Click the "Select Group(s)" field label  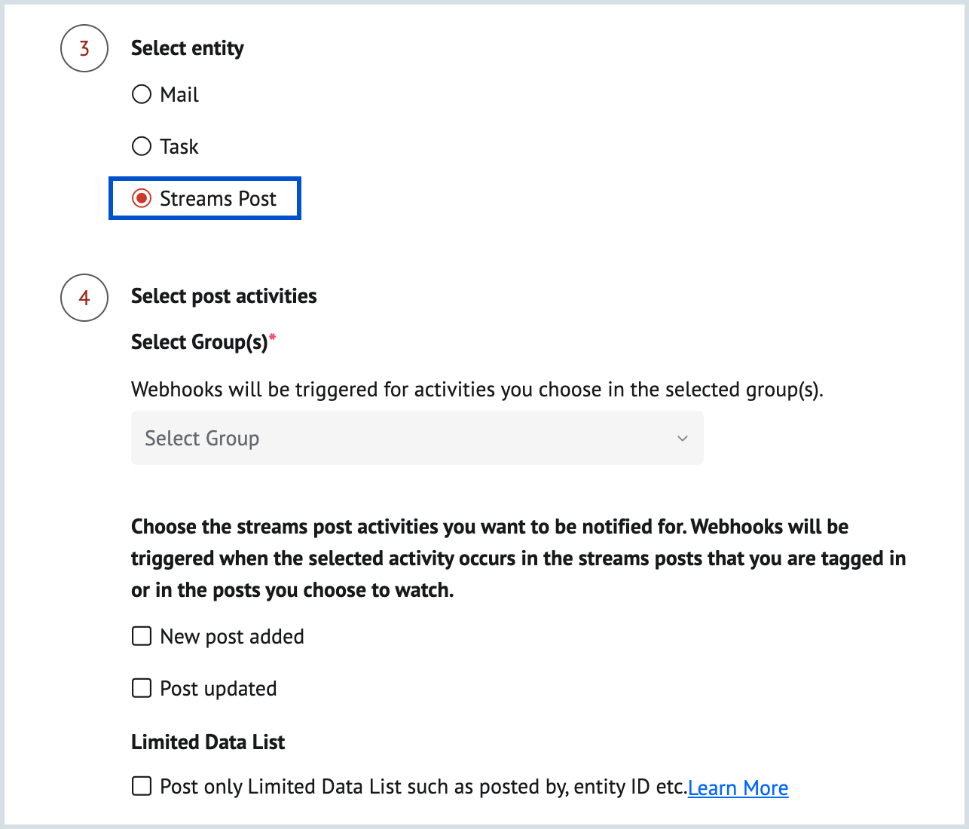point(200,342)
